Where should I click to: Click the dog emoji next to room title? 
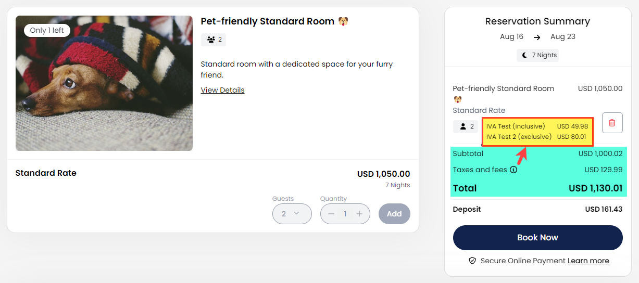[343, 21]
